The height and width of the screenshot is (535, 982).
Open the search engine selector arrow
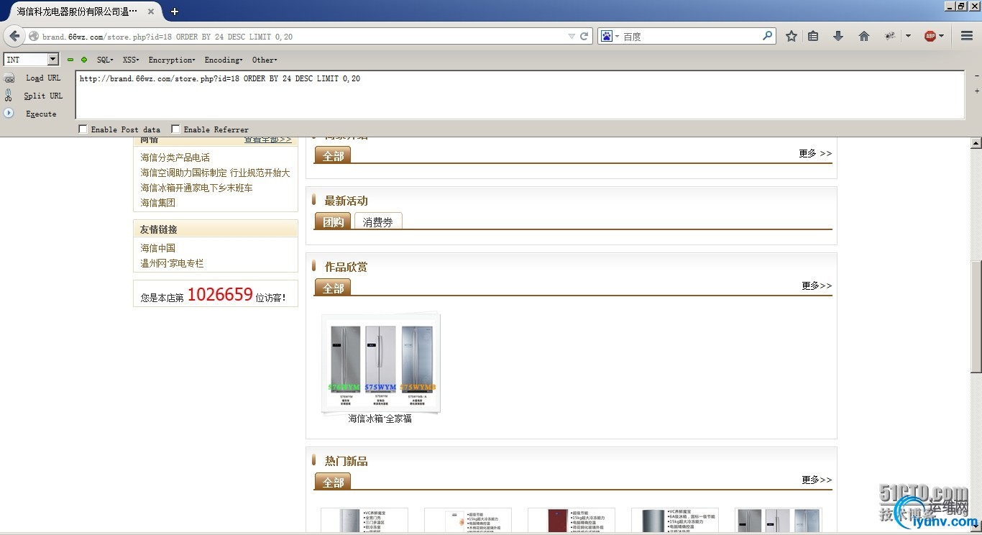(x=617, y=36)
